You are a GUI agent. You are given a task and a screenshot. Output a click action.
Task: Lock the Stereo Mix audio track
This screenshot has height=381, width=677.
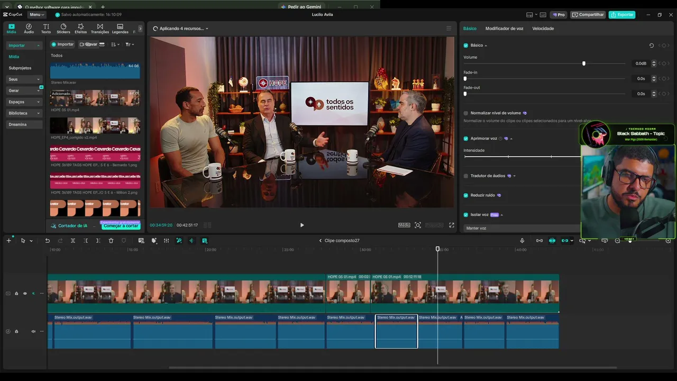(x=16, y=331)
